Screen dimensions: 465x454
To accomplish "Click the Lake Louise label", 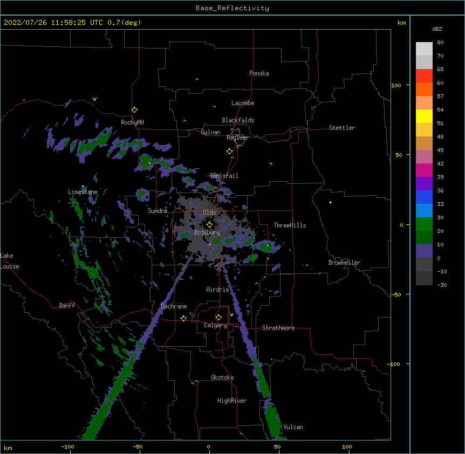I will 10,261.
